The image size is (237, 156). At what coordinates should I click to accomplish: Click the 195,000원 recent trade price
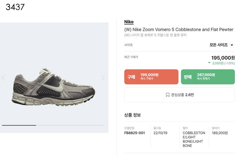tap(223, 58)
